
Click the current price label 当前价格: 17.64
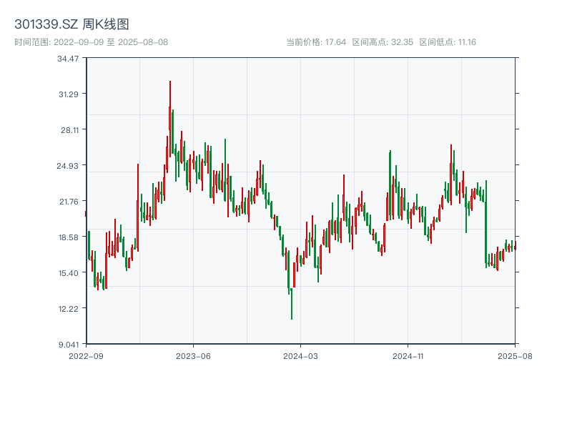316,42
